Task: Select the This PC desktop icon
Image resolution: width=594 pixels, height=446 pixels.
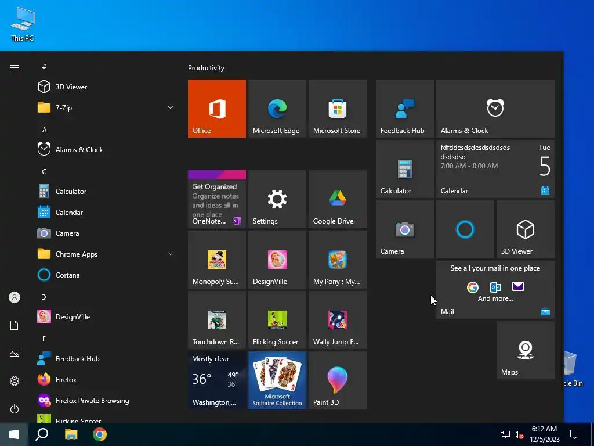Action: click(x=23, y=24)
